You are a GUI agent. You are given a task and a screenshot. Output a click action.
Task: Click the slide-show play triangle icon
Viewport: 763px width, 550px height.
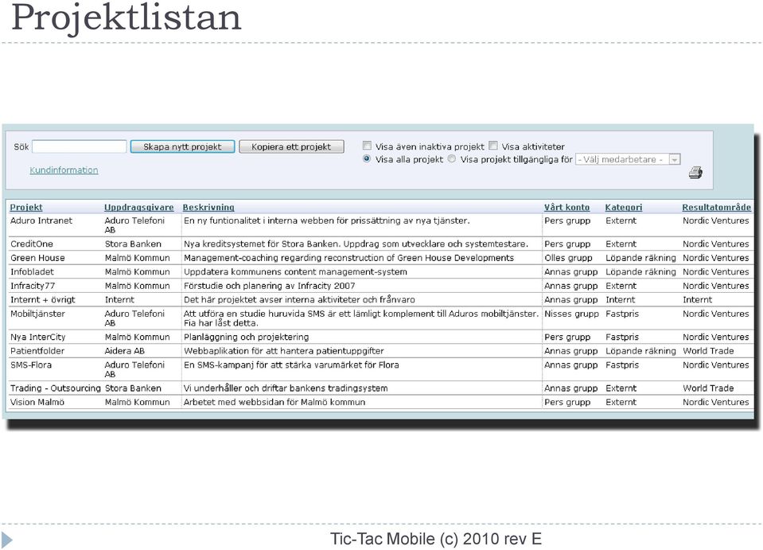pyautogui.click(x=7, y=540)
